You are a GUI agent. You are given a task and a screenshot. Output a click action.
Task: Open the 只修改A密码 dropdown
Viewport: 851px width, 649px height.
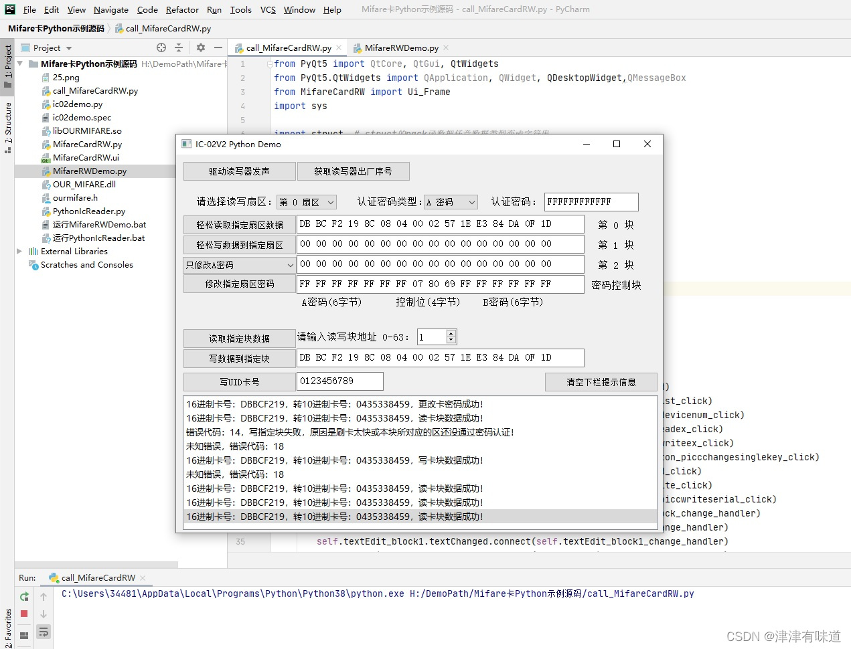(239, 265)
